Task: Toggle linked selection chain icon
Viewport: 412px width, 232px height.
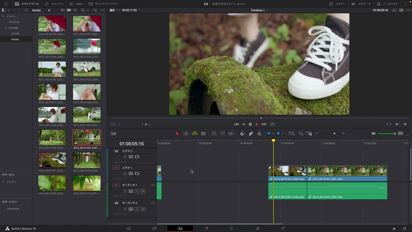Action: [251, 133]
